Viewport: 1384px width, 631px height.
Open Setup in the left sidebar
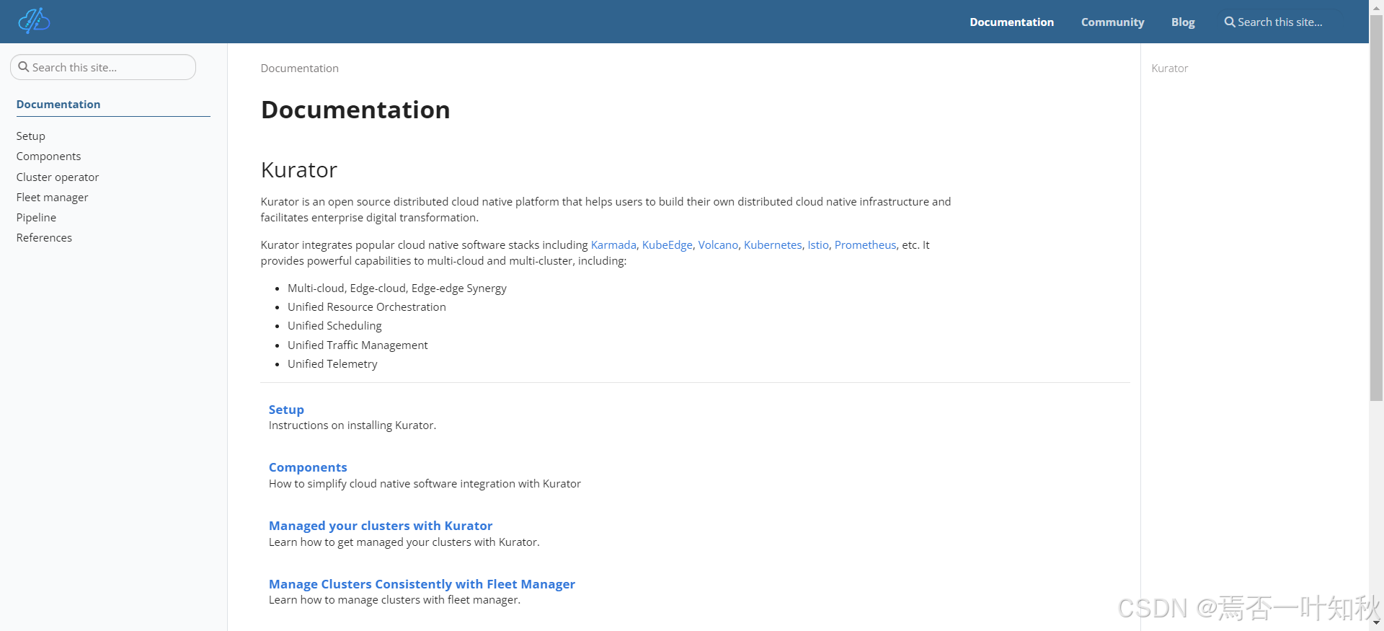coord(31,136)
